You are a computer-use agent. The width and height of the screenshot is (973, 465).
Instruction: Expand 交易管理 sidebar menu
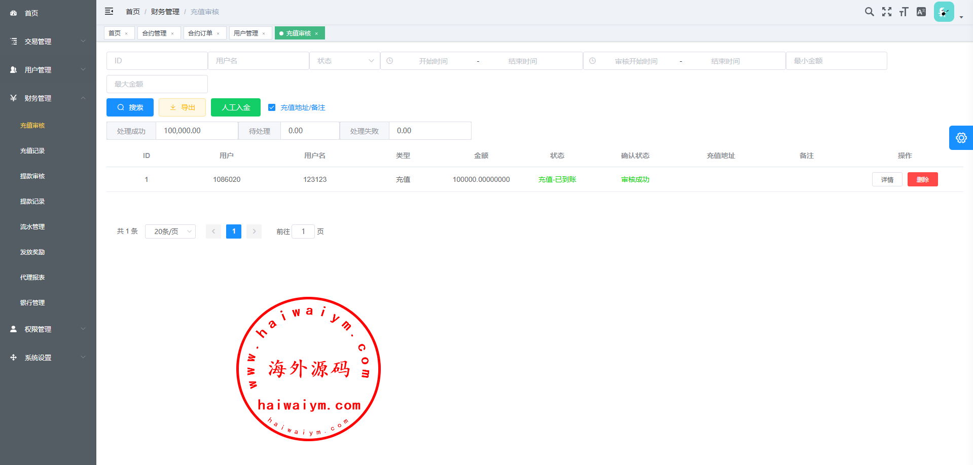48,42
